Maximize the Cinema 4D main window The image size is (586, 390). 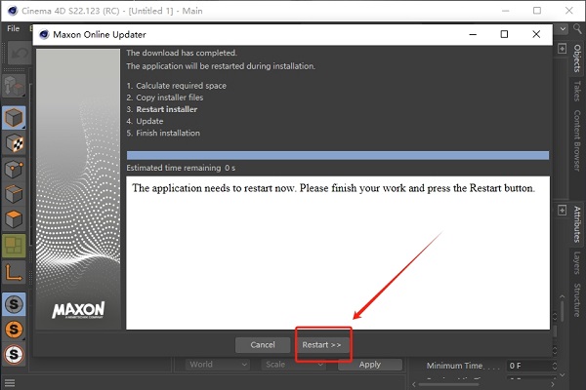click(537, 11)
